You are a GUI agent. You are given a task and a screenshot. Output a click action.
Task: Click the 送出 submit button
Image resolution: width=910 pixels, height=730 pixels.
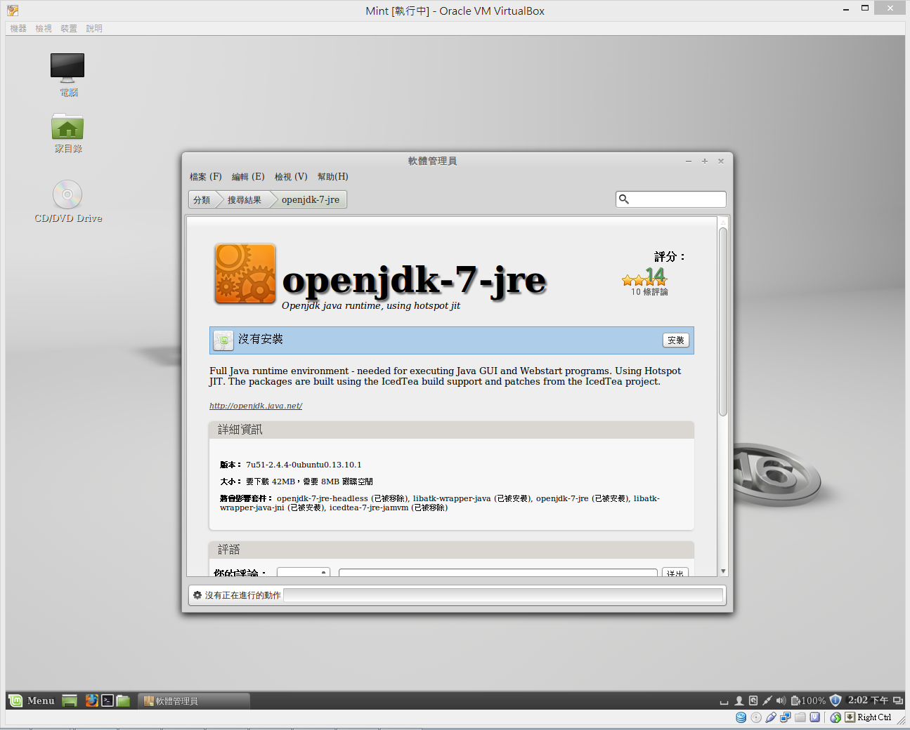675,573
